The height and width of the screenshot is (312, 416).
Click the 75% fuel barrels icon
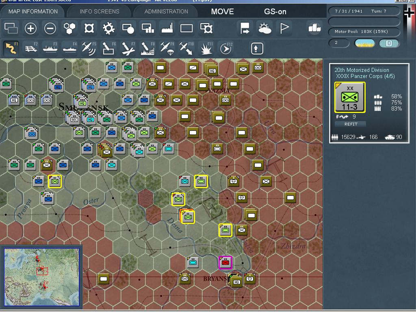click(x=378, y=103)
